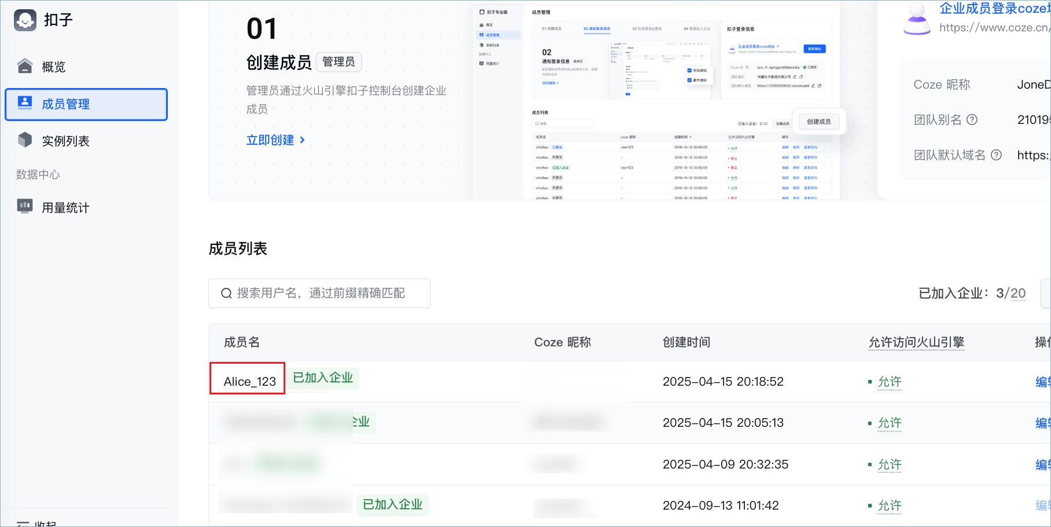Image resolution: width=1051 pixels, height=527 pixels.
Task: Click the 创建时间 column header
Action: click(686, 342)
